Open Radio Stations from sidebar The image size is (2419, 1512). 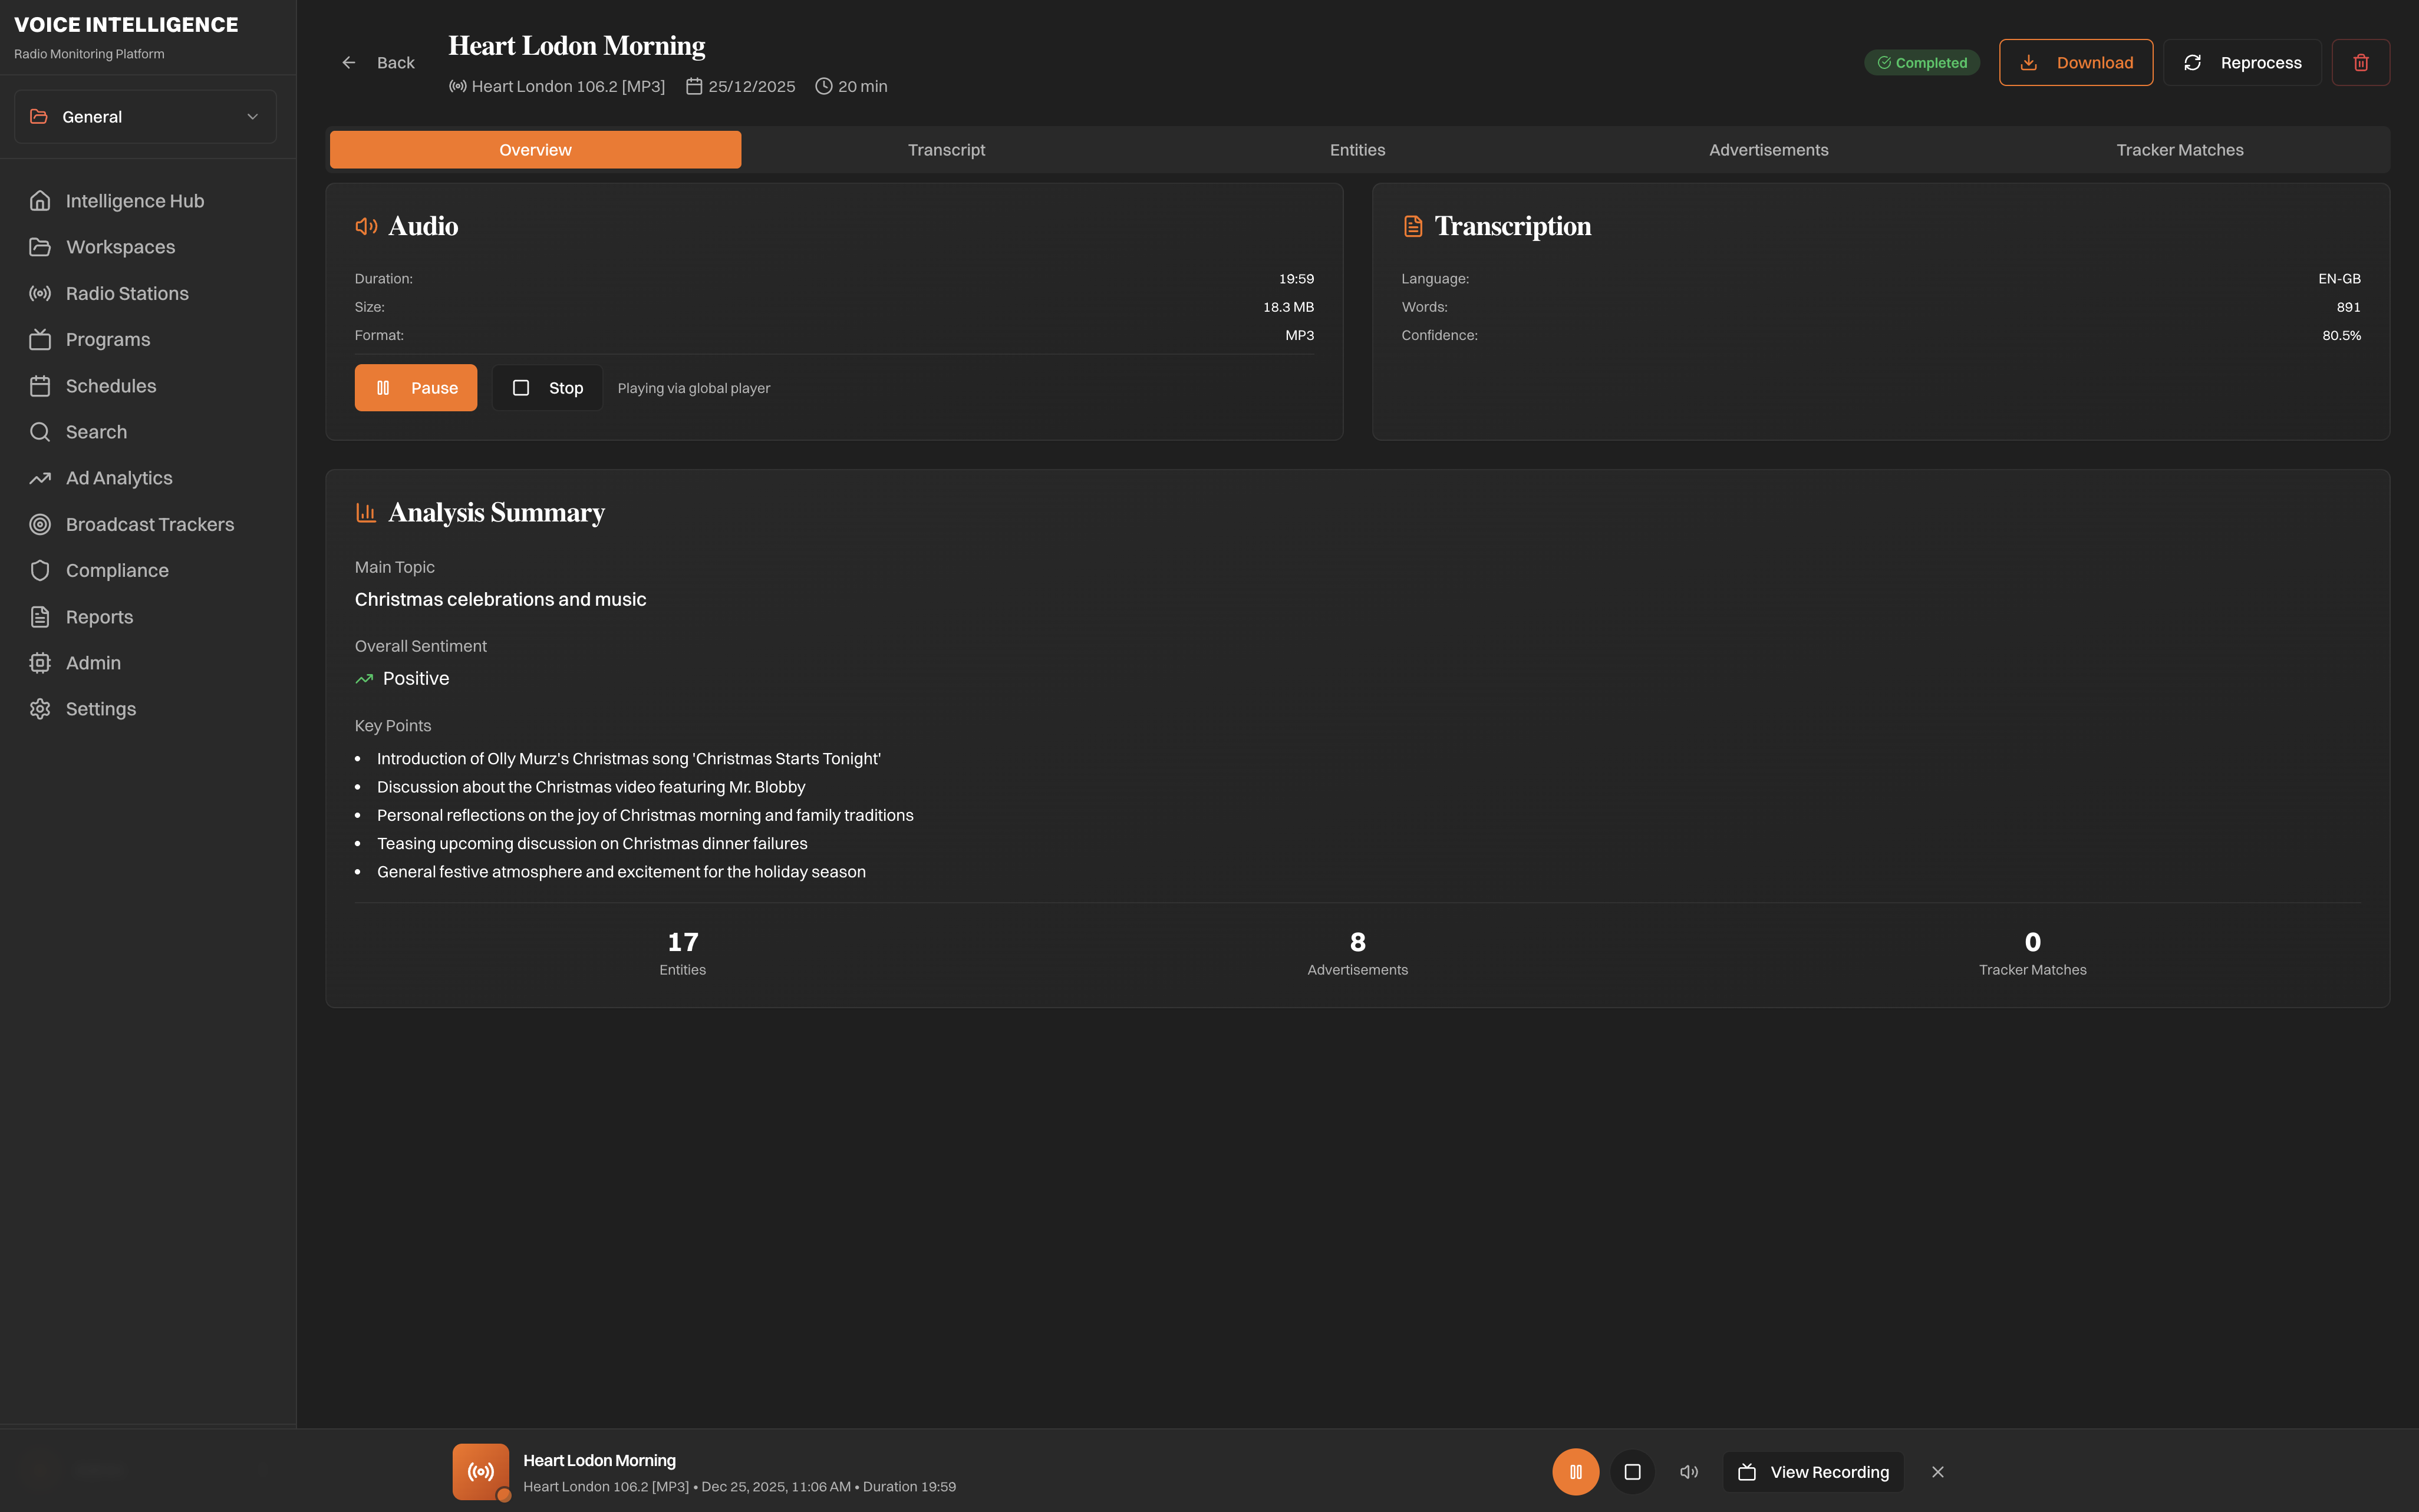tap(127, 293)
